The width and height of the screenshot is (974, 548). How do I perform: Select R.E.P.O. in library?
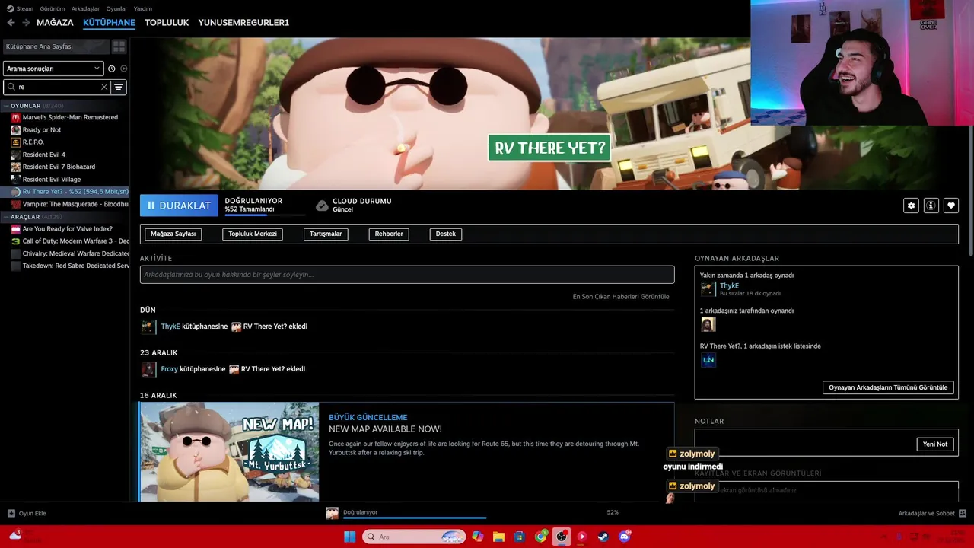[x=33, y=142]
